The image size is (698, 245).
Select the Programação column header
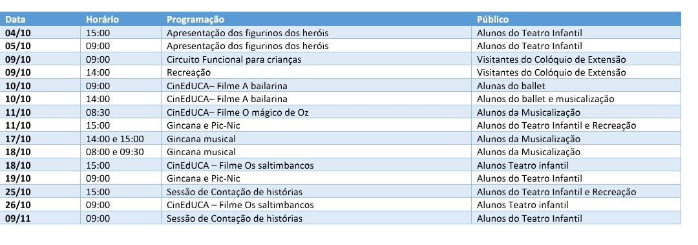coord(316,19)
